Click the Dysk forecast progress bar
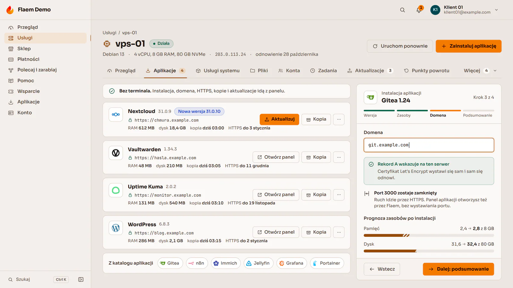 tap(429, 251)
